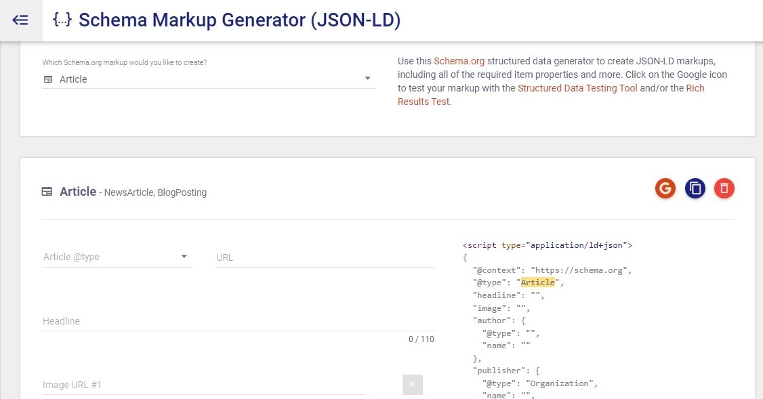Click the Article table icon near section title

47,191
